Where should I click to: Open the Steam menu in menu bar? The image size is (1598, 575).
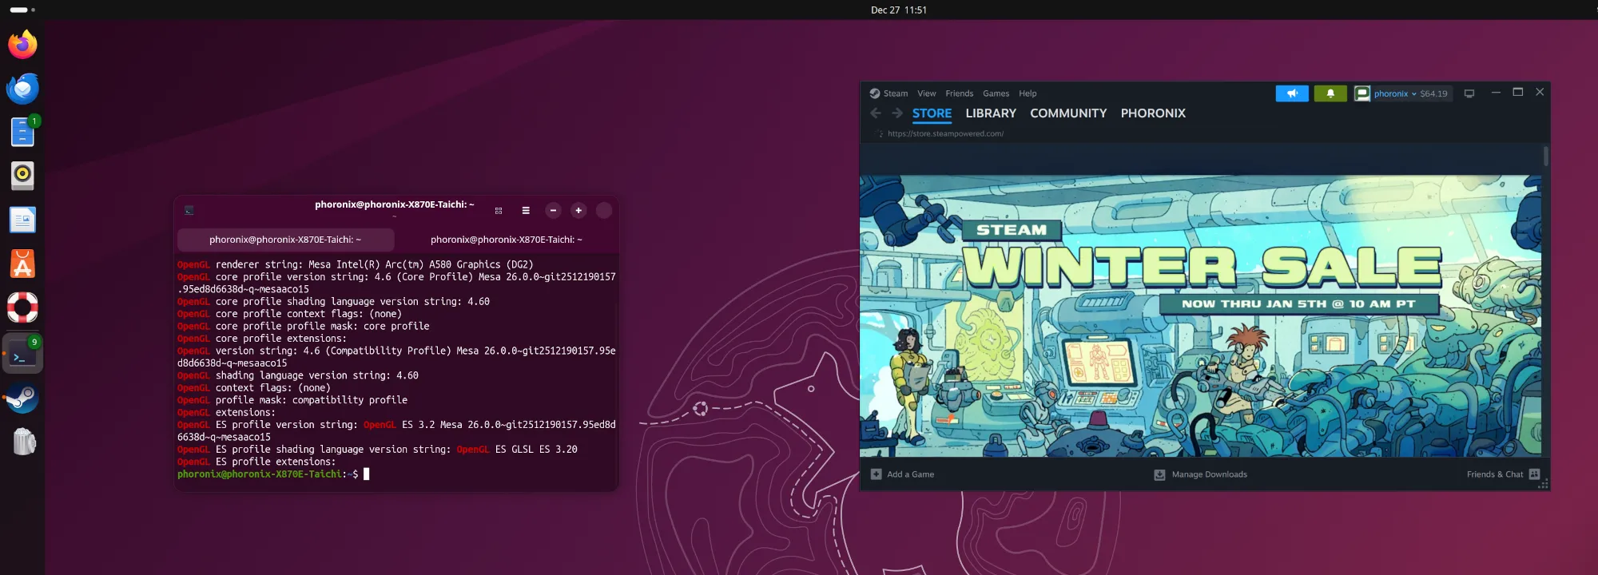click(x=895, y=93)
